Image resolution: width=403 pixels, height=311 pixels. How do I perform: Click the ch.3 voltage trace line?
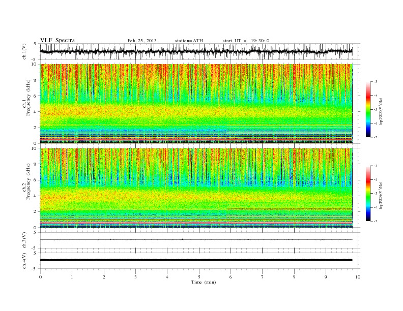[196, 240]
